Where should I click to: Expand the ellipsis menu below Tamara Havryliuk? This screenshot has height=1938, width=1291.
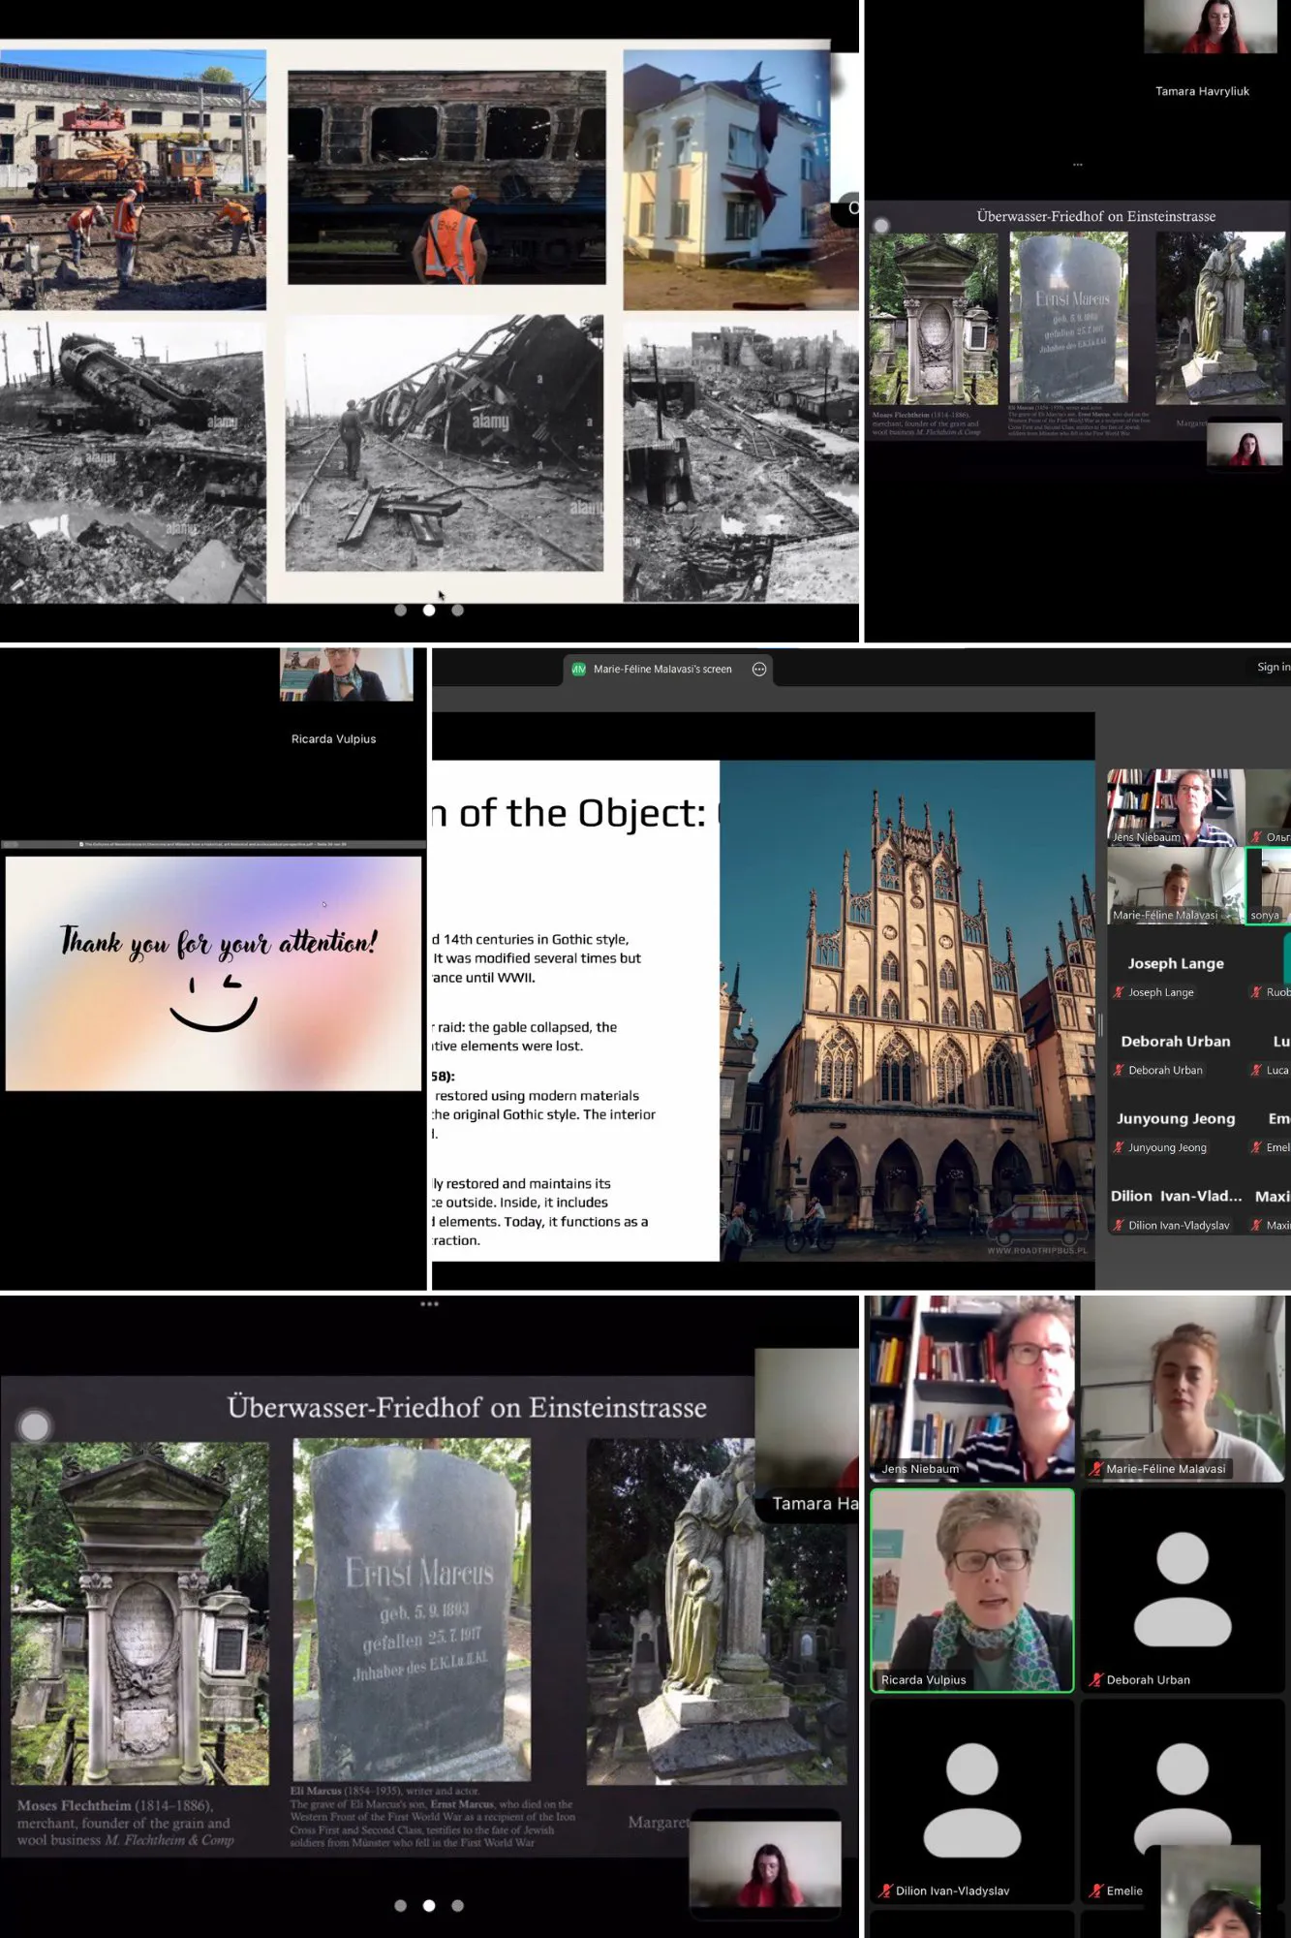pos(1077,165)
